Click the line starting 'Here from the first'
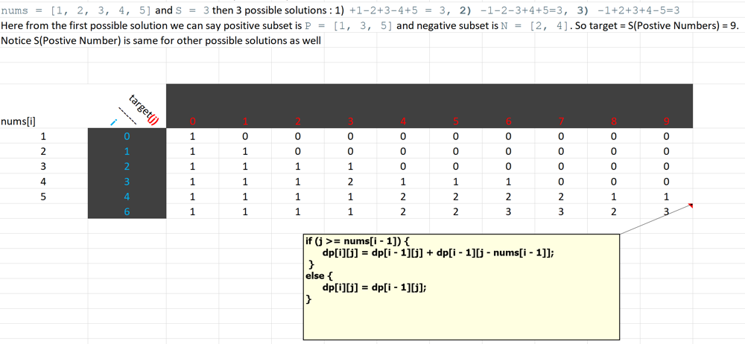 [x=223, y=25]
